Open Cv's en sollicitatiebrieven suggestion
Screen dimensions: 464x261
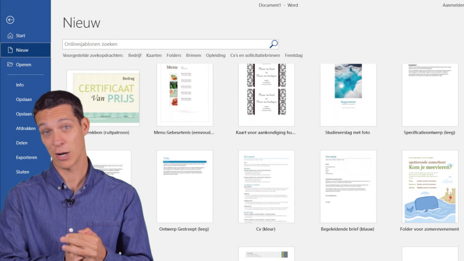256,56
